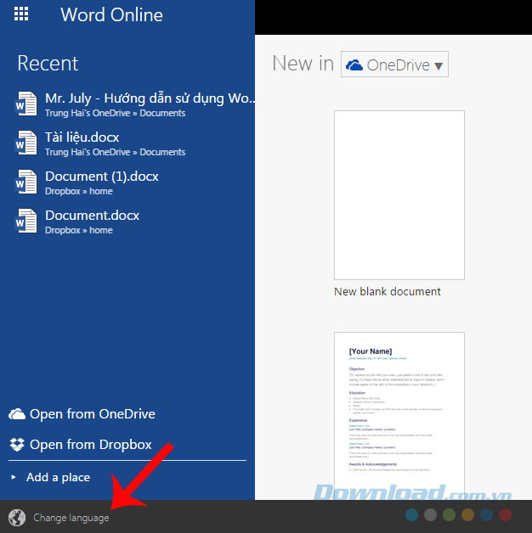The image size is (532, 533).
Task: Choose the red theme color dot
Action: tap(506, 514)
